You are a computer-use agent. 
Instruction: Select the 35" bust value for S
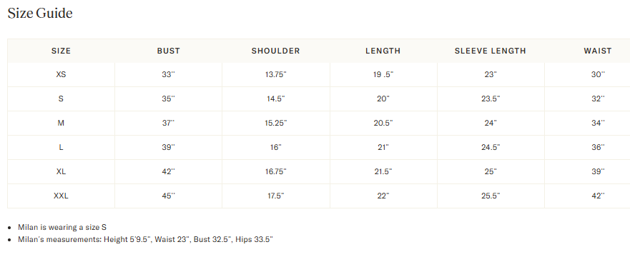[168, 99]
